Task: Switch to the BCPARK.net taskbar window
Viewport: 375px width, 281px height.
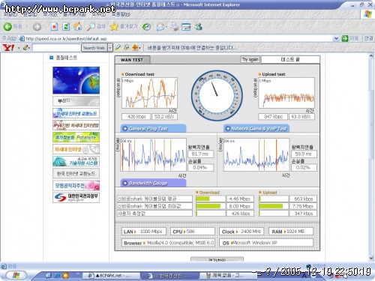Action: tap(112, 276)
